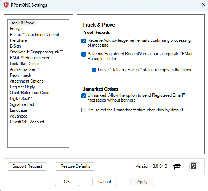Image resolution: width=208 pixels, height=191 pixels.
Task: Open help via question mark icon
Action: coord(193,166)
